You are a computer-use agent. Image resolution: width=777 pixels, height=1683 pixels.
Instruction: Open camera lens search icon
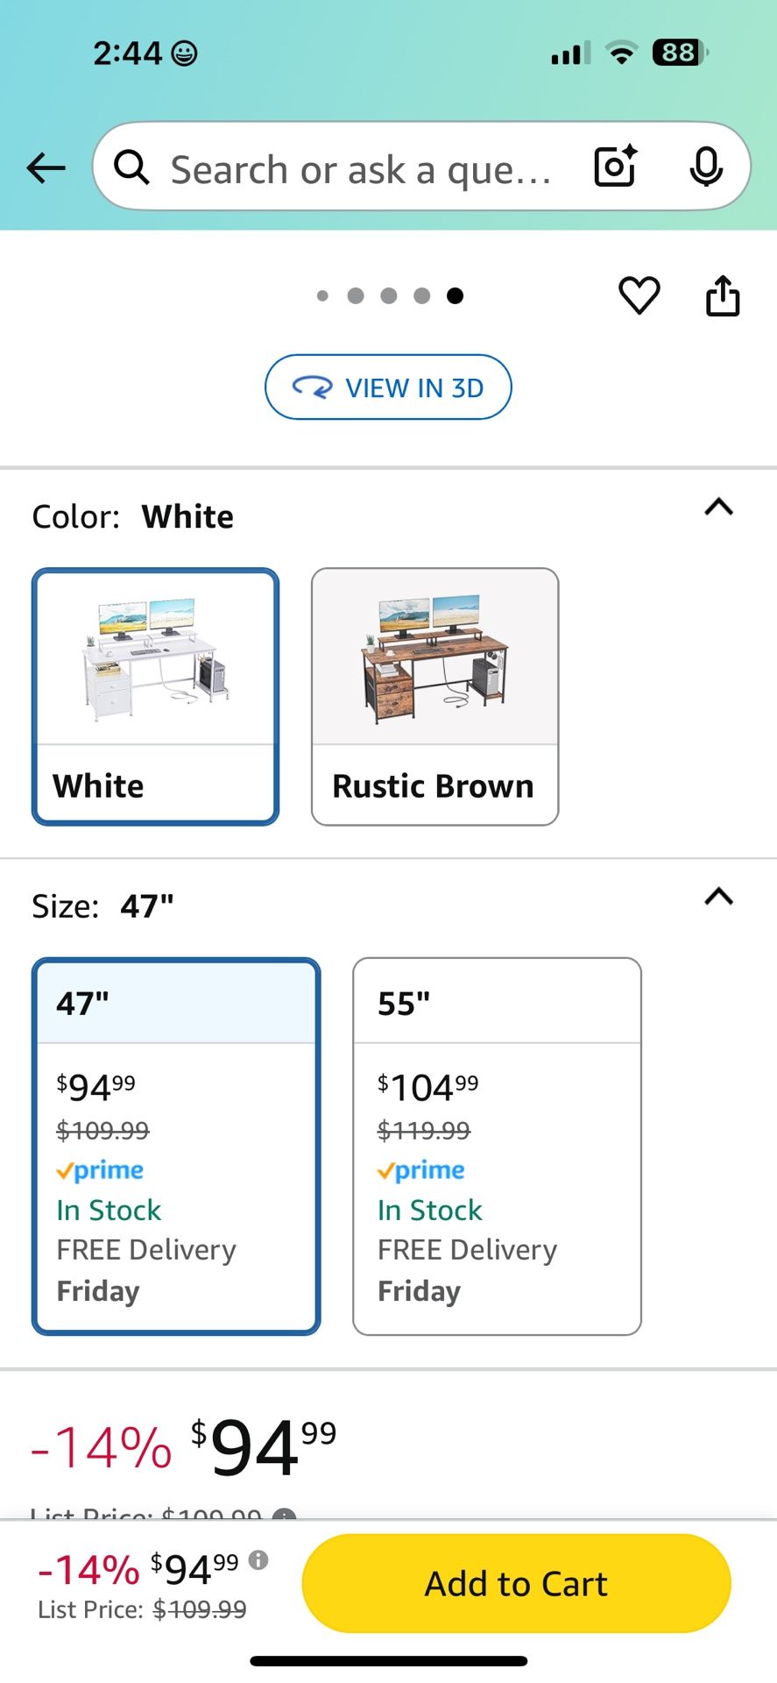(615, 167)
